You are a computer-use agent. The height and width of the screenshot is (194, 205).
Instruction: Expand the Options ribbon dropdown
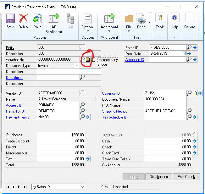coord(88,31)
